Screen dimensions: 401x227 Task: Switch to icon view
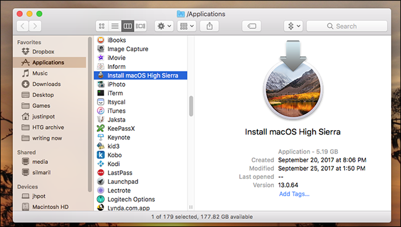tap(102, 26)
